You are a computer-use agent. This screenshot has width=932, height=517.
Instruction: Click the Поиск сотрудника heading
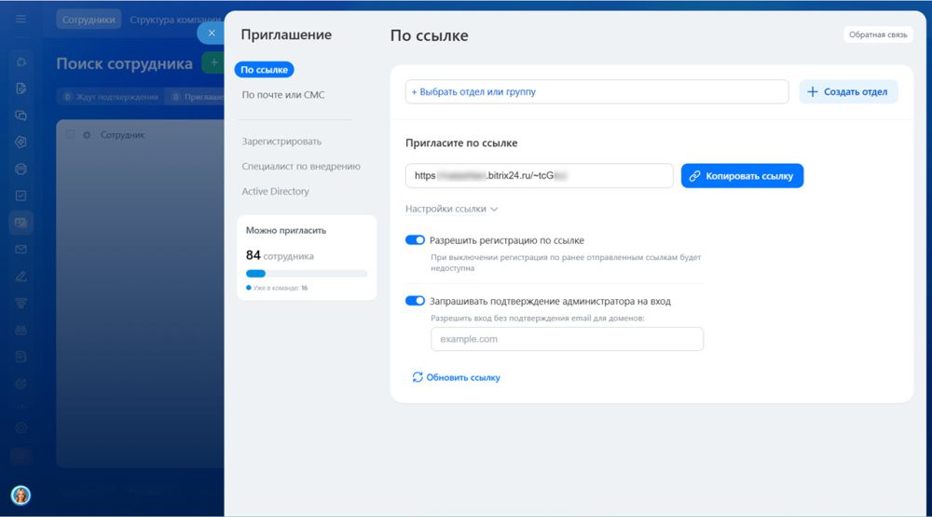pos(124,63)
